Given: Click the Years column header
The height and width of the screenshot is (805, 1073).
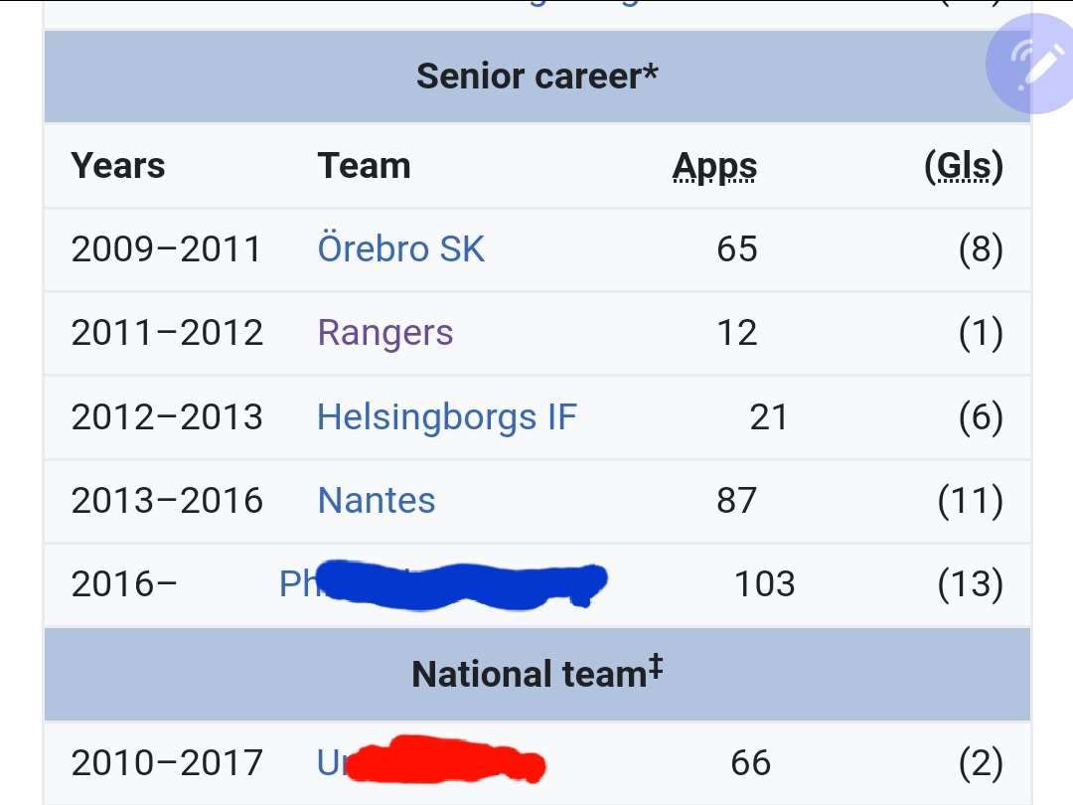Looking at the screenshot, I should point(118,166).
